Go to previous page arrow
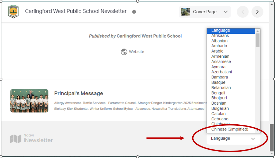The image size is (275, 158). click(243, 12)
